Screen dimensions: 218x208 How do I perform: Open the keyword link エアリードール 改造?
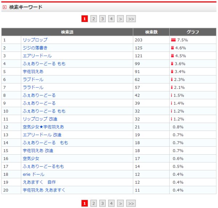(42, 135)
